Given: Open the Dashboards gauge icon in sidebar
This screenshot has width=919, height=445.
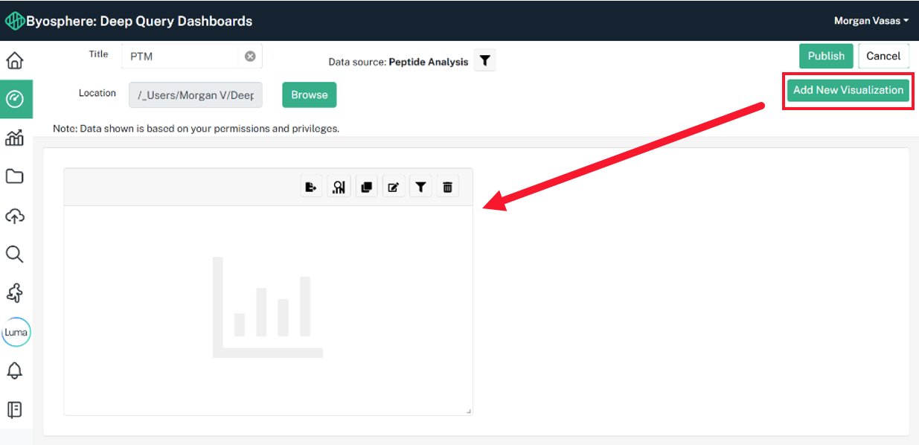Looking at the screenshot, I should click(x=16, y=99).
